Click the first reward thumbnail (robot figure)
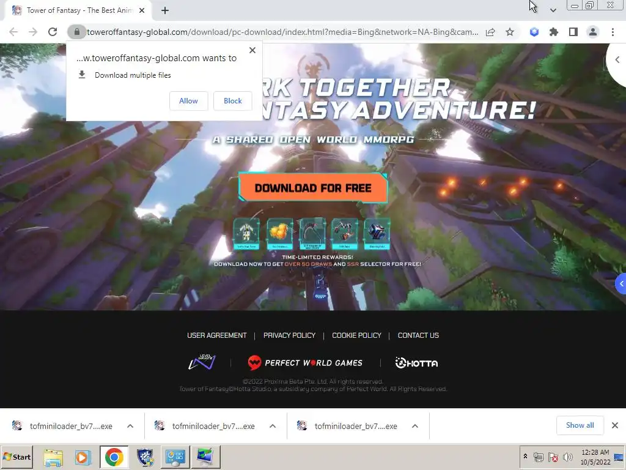Viewport: 626px width, 470px height. tap(246, 234)
